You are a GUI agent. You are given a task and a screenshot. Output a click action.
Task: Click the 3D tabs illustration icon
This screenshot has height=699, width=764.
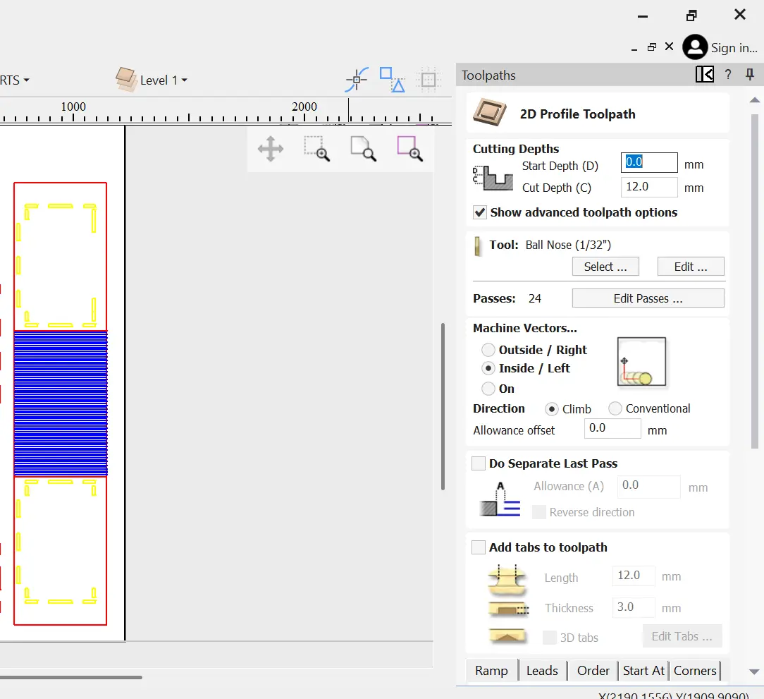(507, 636)
